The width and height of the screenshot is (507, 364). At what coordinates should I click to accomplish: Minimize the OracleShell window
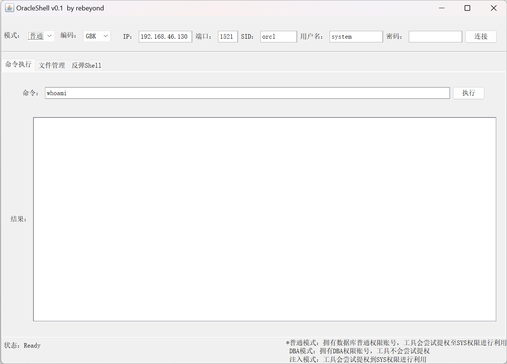click(442, 8)
